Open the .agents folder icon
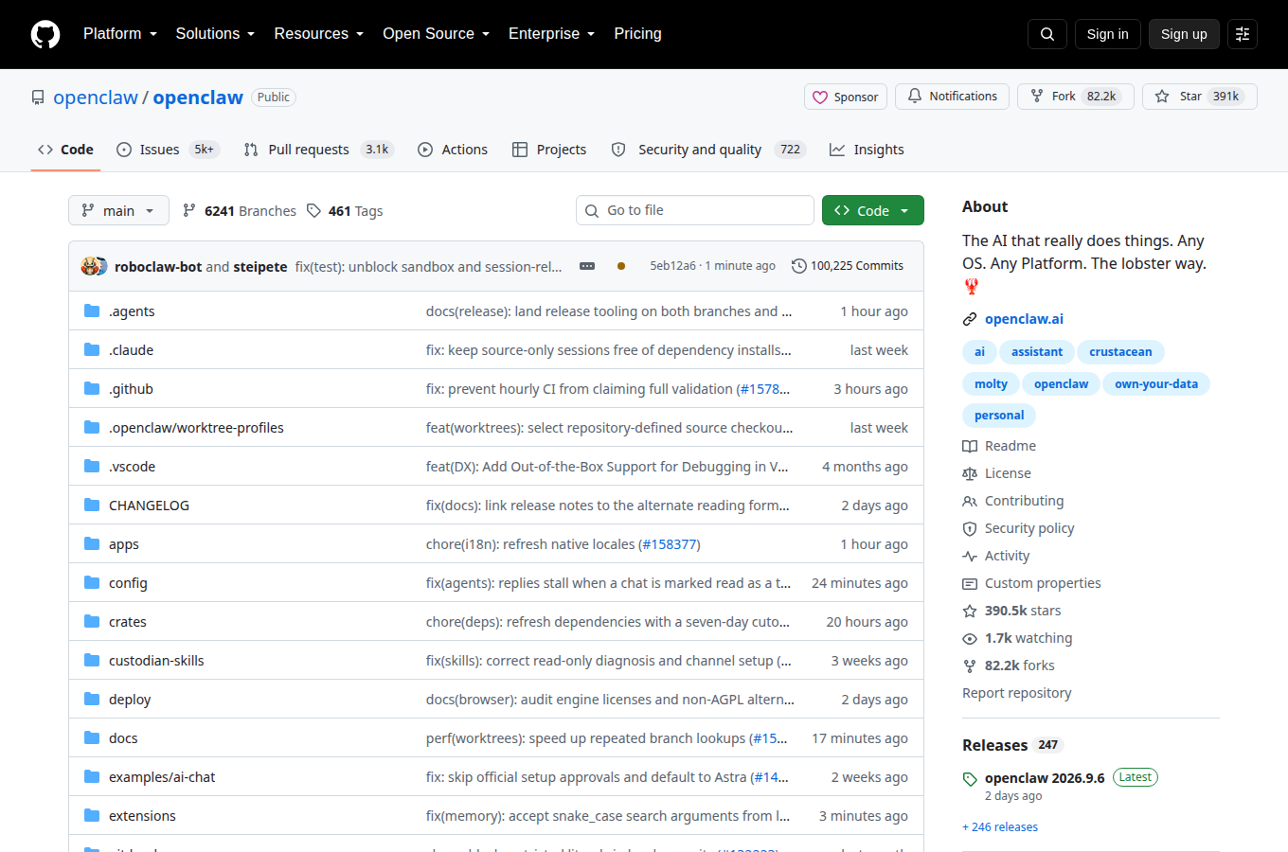 (x=92, y=311)
